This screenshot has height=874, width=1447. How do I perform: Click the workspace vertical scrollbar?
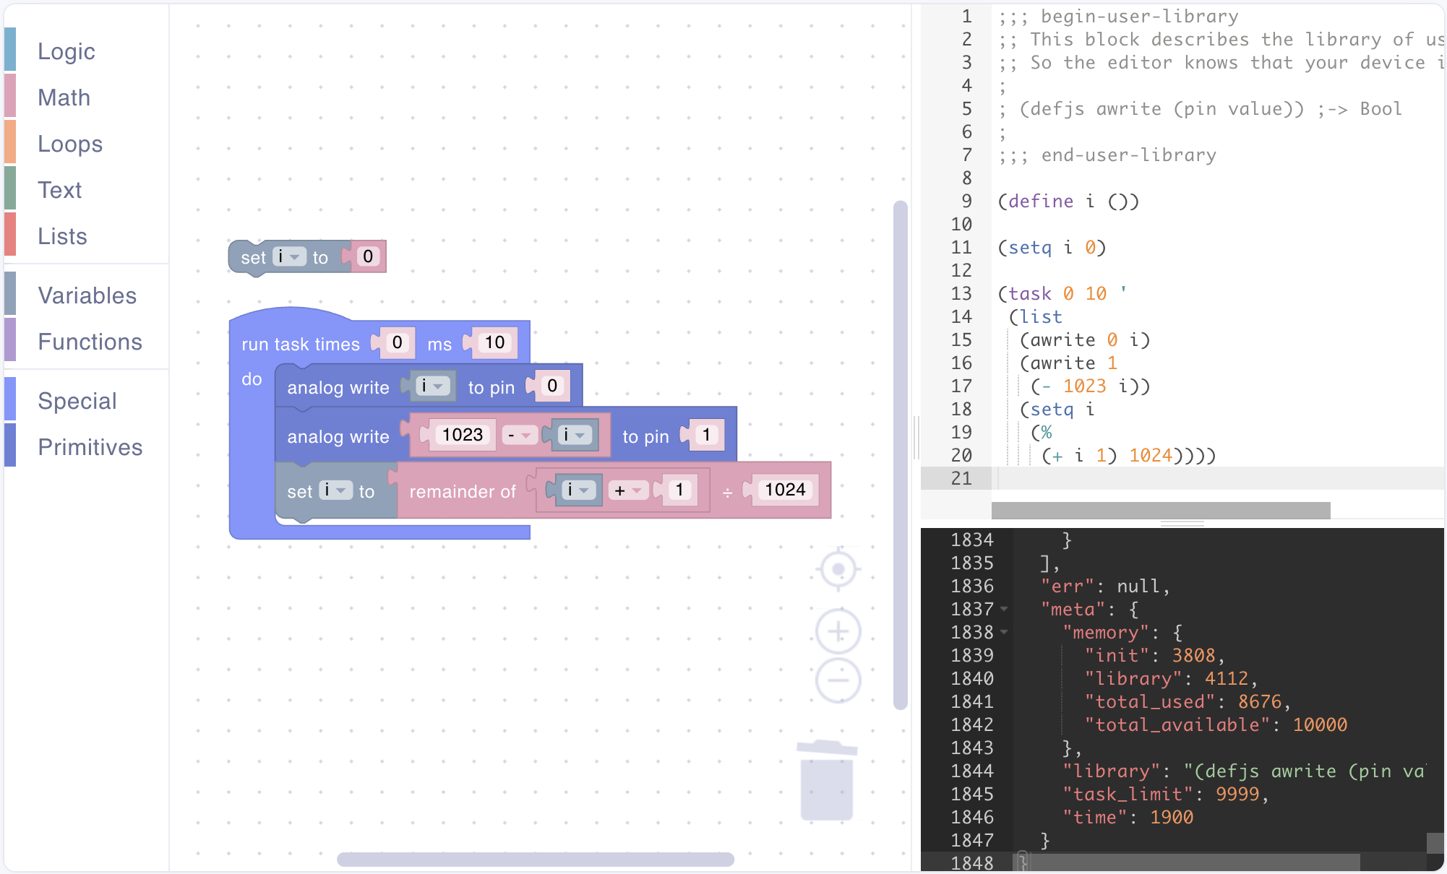click(900, 455)
